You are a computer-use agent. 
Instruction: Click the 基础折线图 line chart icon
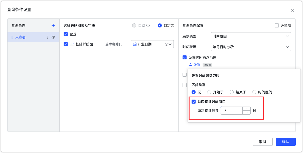tap(72, 44)
